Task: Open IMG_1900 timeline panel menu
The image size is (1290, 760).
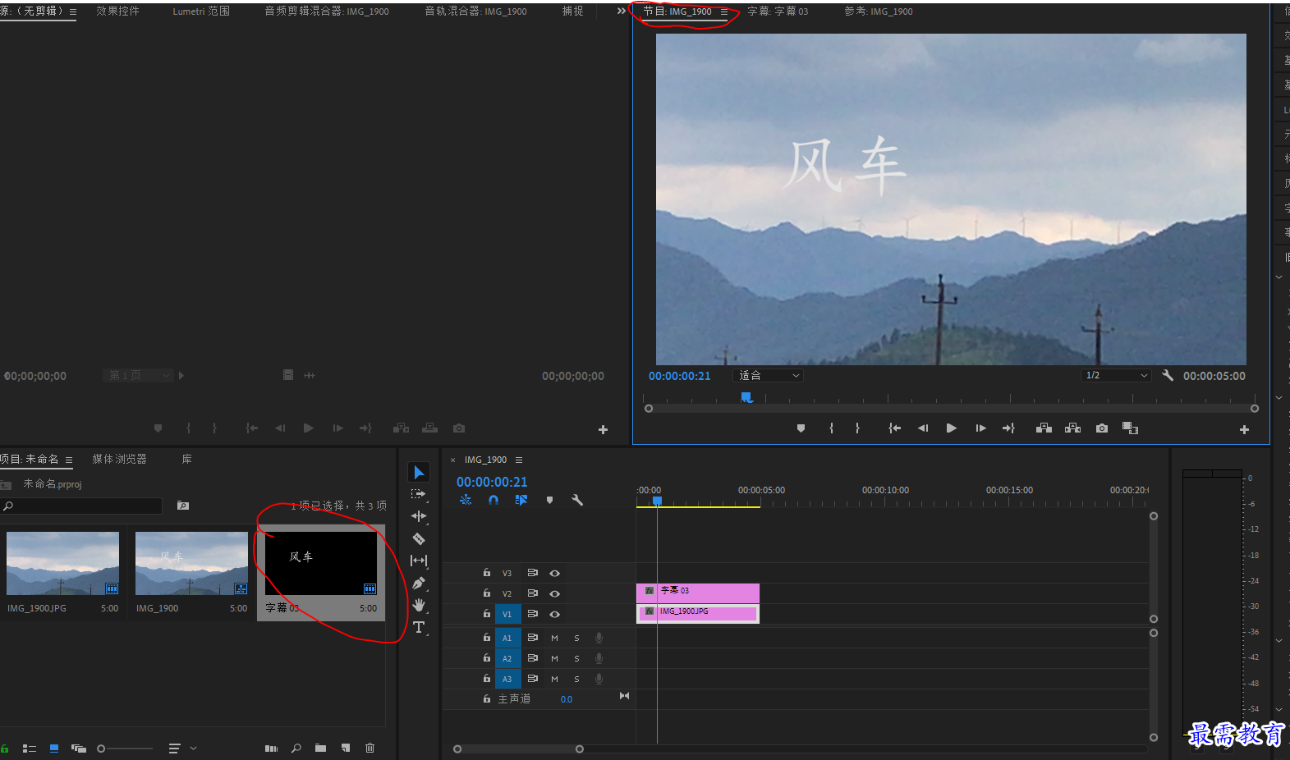Action: [x=519, y=460]
